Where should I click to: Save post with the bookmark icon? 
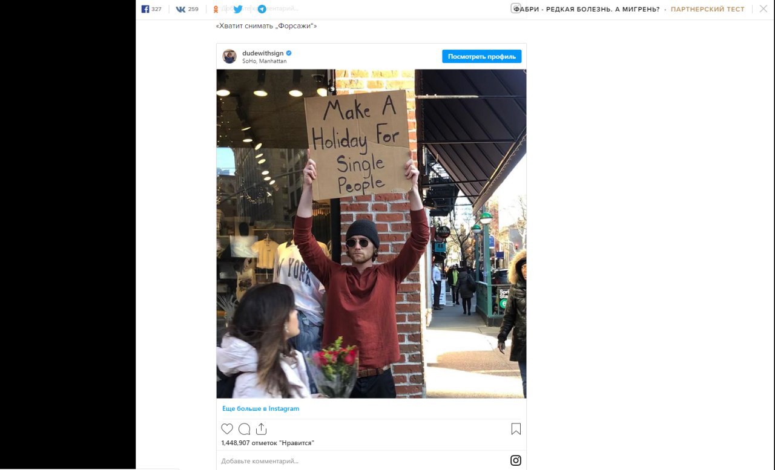pos(516,429)
